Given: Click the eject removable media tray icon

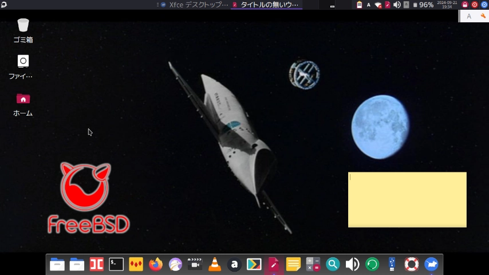Looking at the screenshot, I should (406, 5).
